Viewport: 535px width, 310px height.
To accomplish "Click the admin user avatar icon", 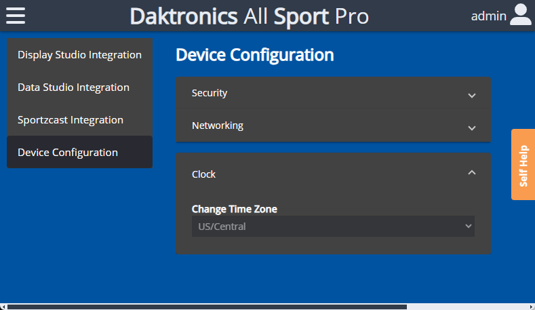I will (520, 15).
